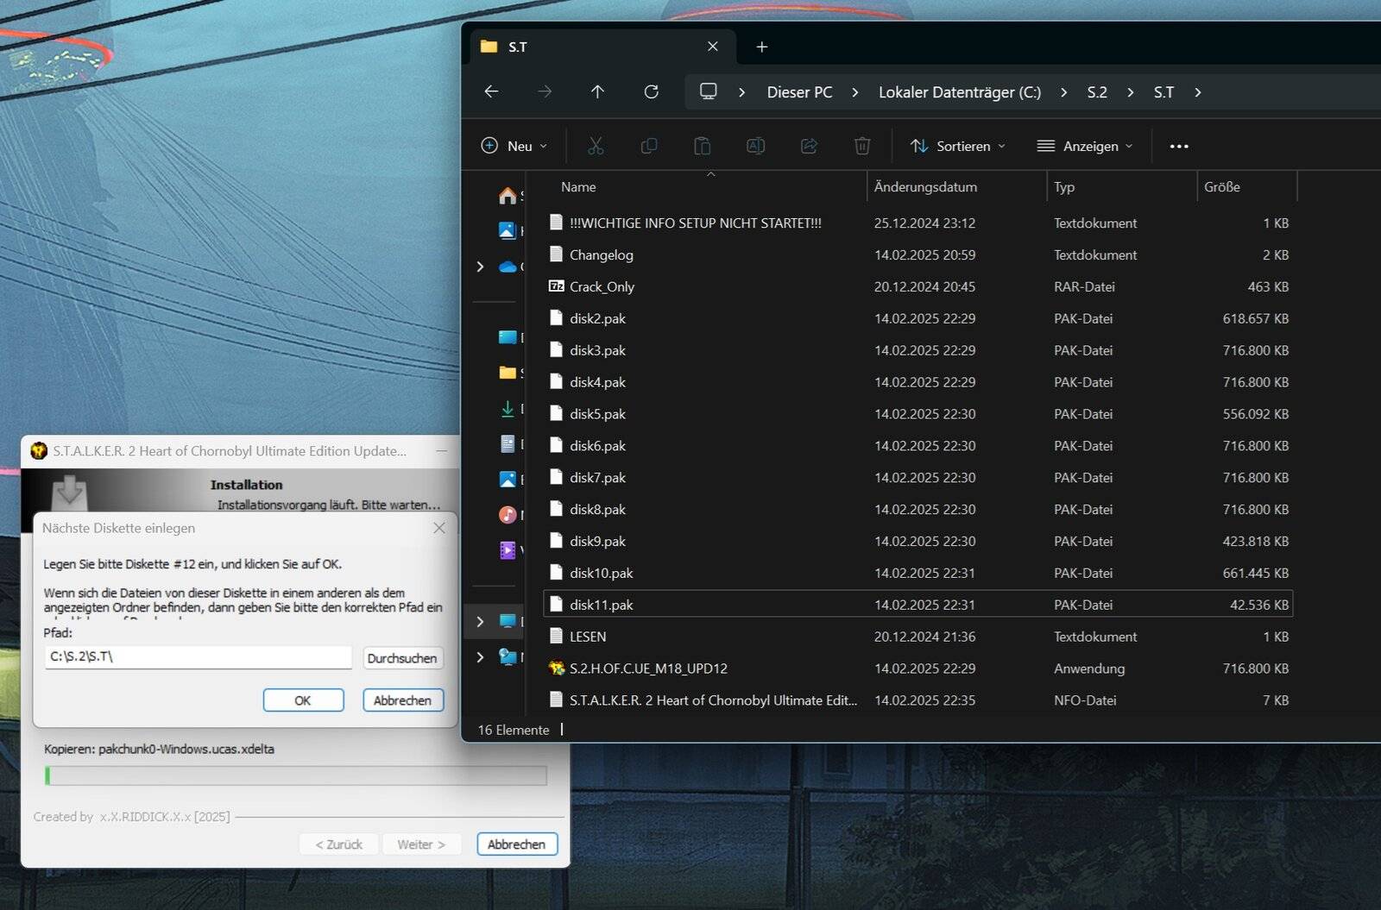Click S.2 in the breadcrumb
Image resolution: width=1381 pixels, height=910 pixels.
coord(1097,92)
